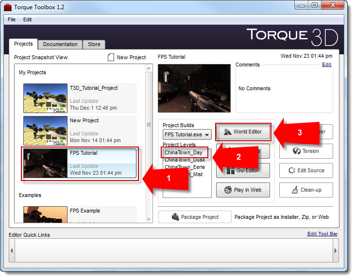Open the Store tab
This screenshot has width=355, height=279.
94,44
